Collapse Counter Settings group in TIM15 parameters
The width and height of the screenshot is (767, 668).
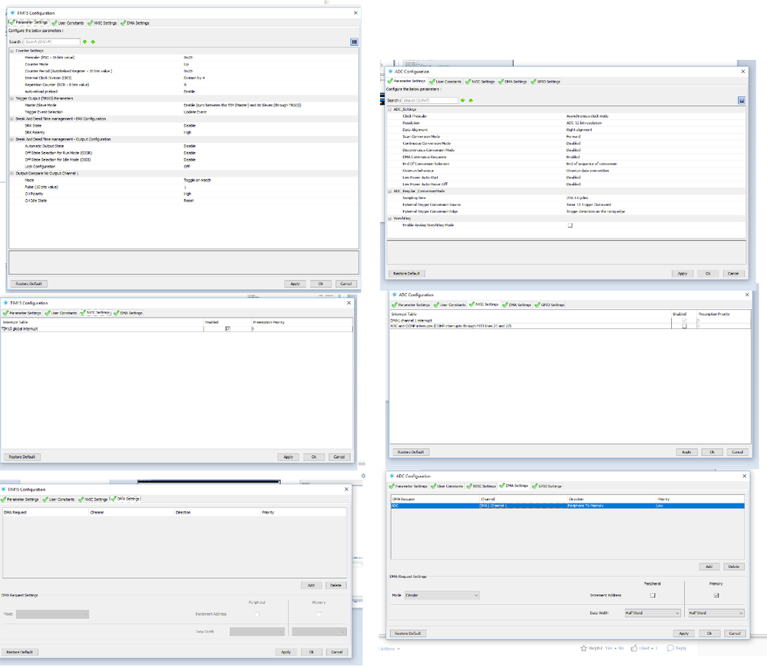click(x=12, y=51)
